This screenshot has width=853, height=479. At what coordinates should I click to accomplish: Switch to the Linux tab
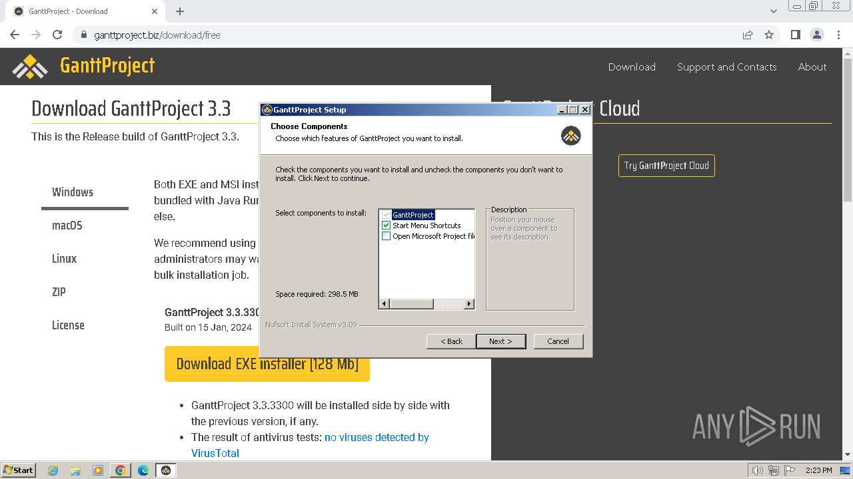(x=65, y=259)
